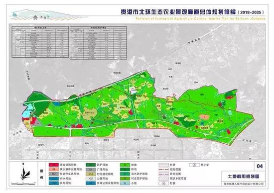Click the 村庄建设用地 legend label
This screenshot has height=193, width=274.
105,174
